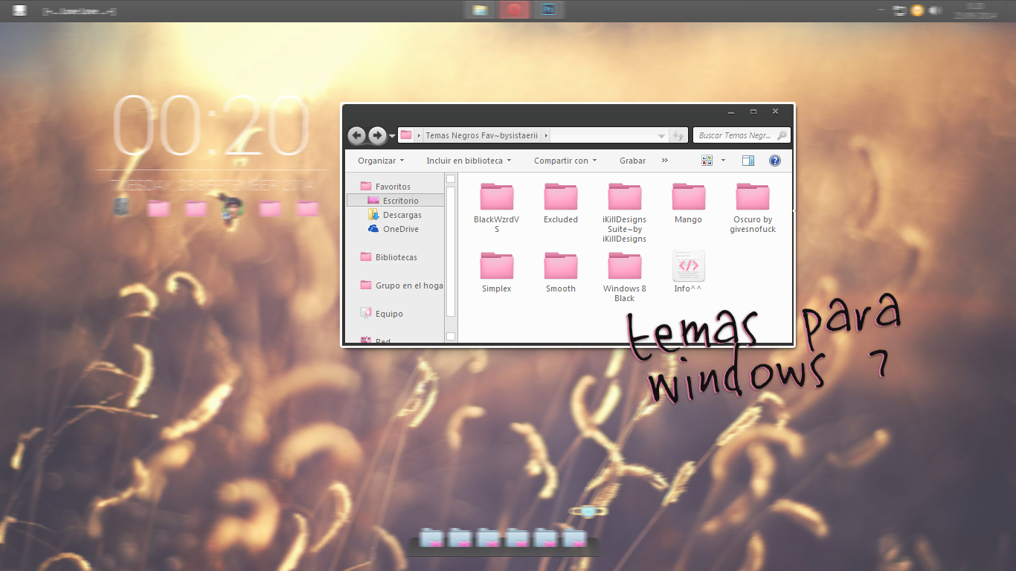Viewport: 1016px width, 571px height.
Task: Change the view with the view icon button
Action: tap(707, 161)
